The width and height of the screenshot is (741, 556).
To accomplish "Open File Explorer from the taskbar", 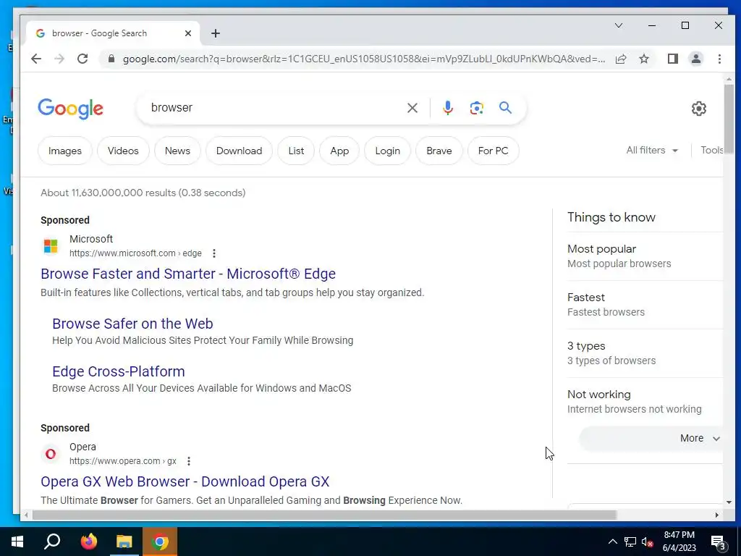I will [124, 542].
